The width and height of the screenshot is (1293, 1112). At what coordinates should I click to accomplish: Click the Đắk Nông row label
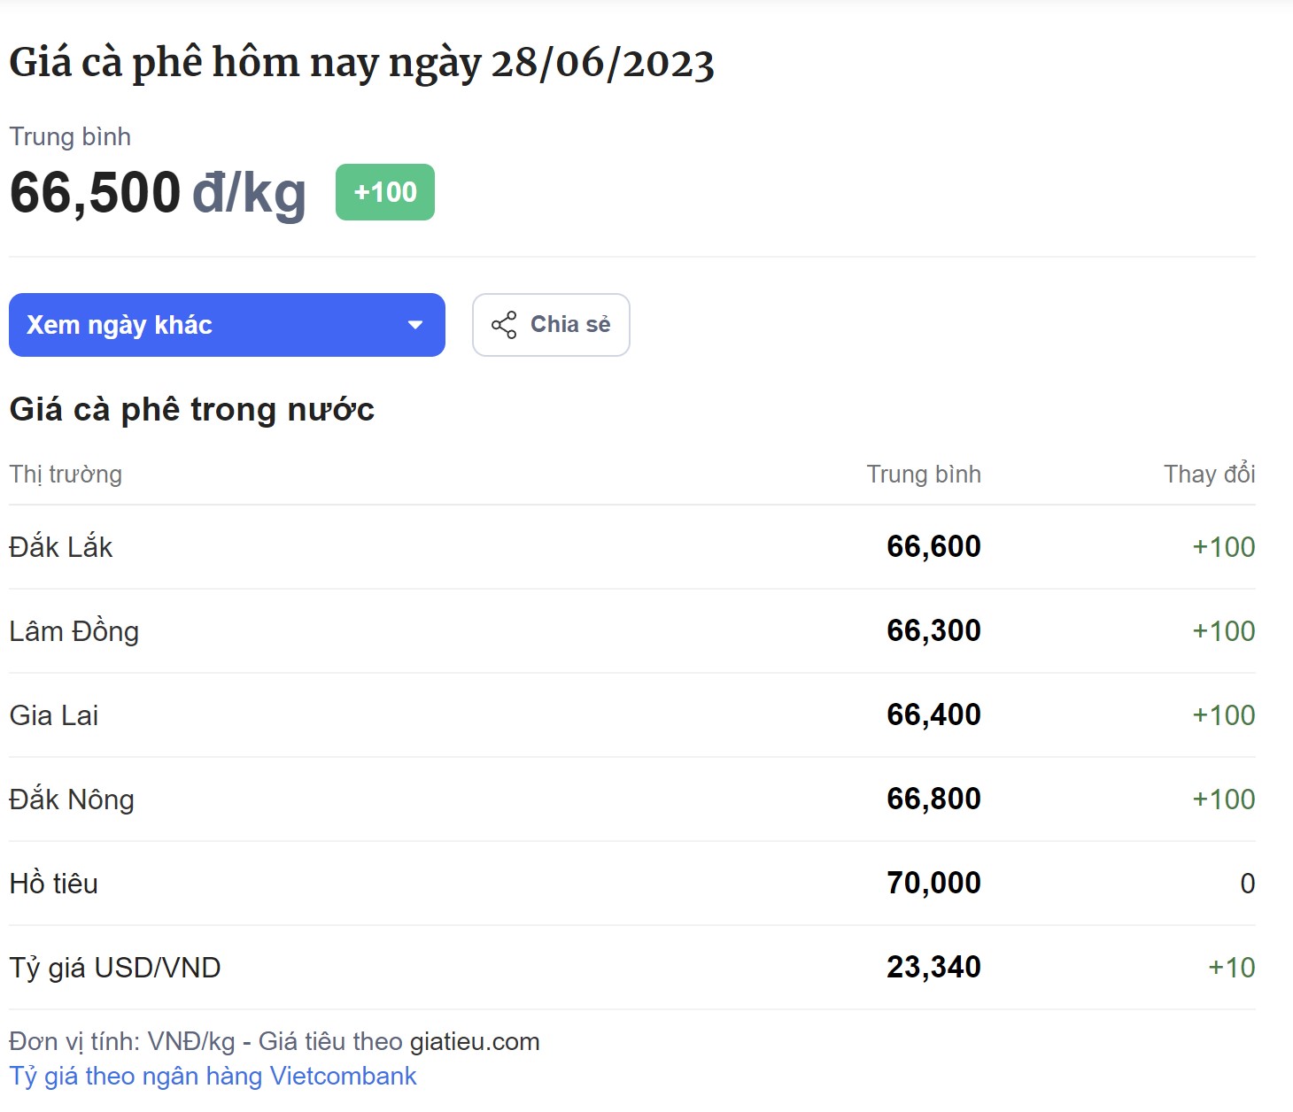(72, 799)
